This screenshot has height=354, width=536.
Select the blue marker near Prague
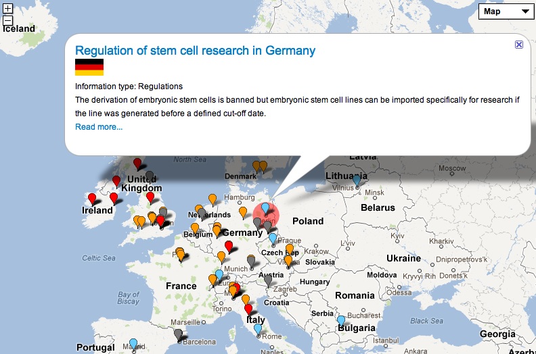[x=273, y=238]
